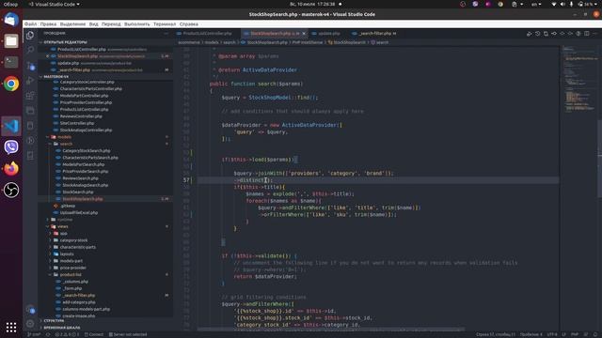The image size is (602, 338).
Task: Open the Справка menu
Action: (x=189, y=24)
